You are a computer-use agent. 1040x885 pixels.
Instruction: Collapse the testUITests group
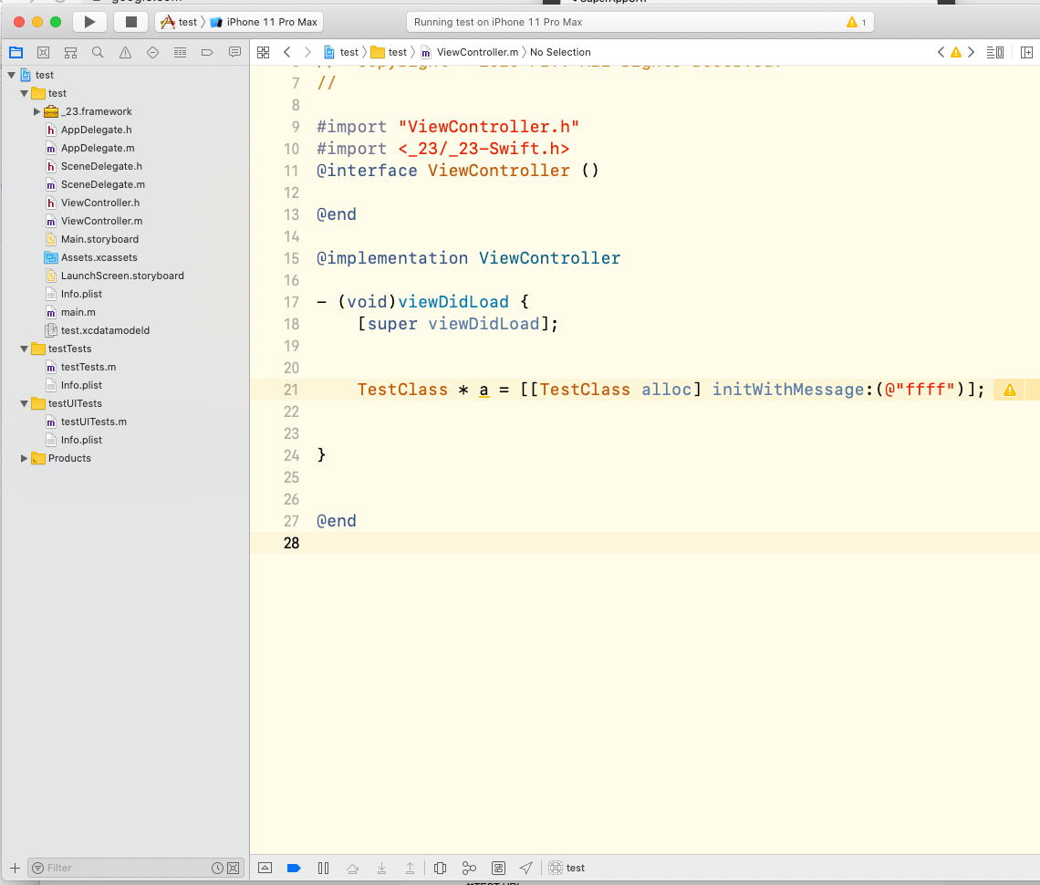(x=25, y=403)
